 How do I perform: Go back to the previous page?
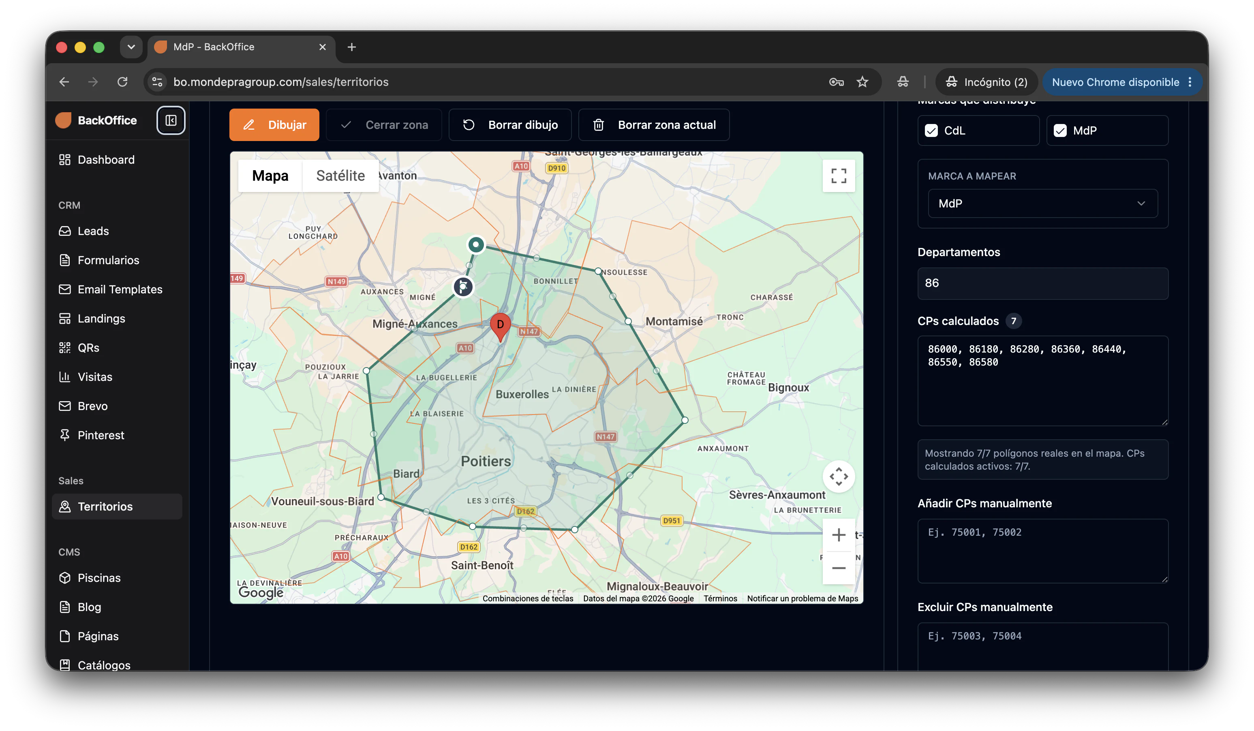64,82
